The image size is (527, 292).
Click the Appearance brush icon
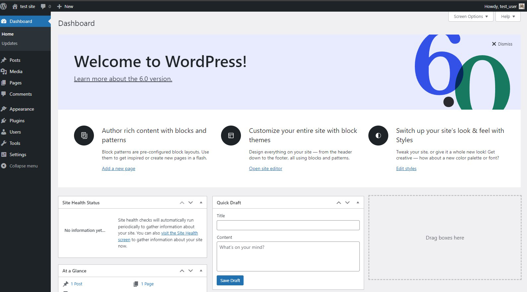[4, 109]
